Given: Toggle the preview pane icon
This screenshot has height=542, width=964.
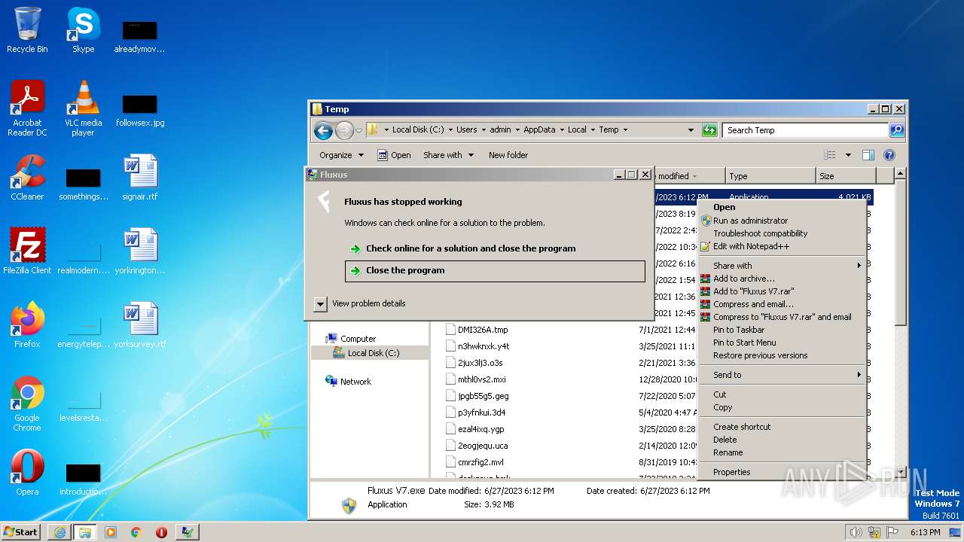Looking at the screenshot, I should (x=868, y=155).
